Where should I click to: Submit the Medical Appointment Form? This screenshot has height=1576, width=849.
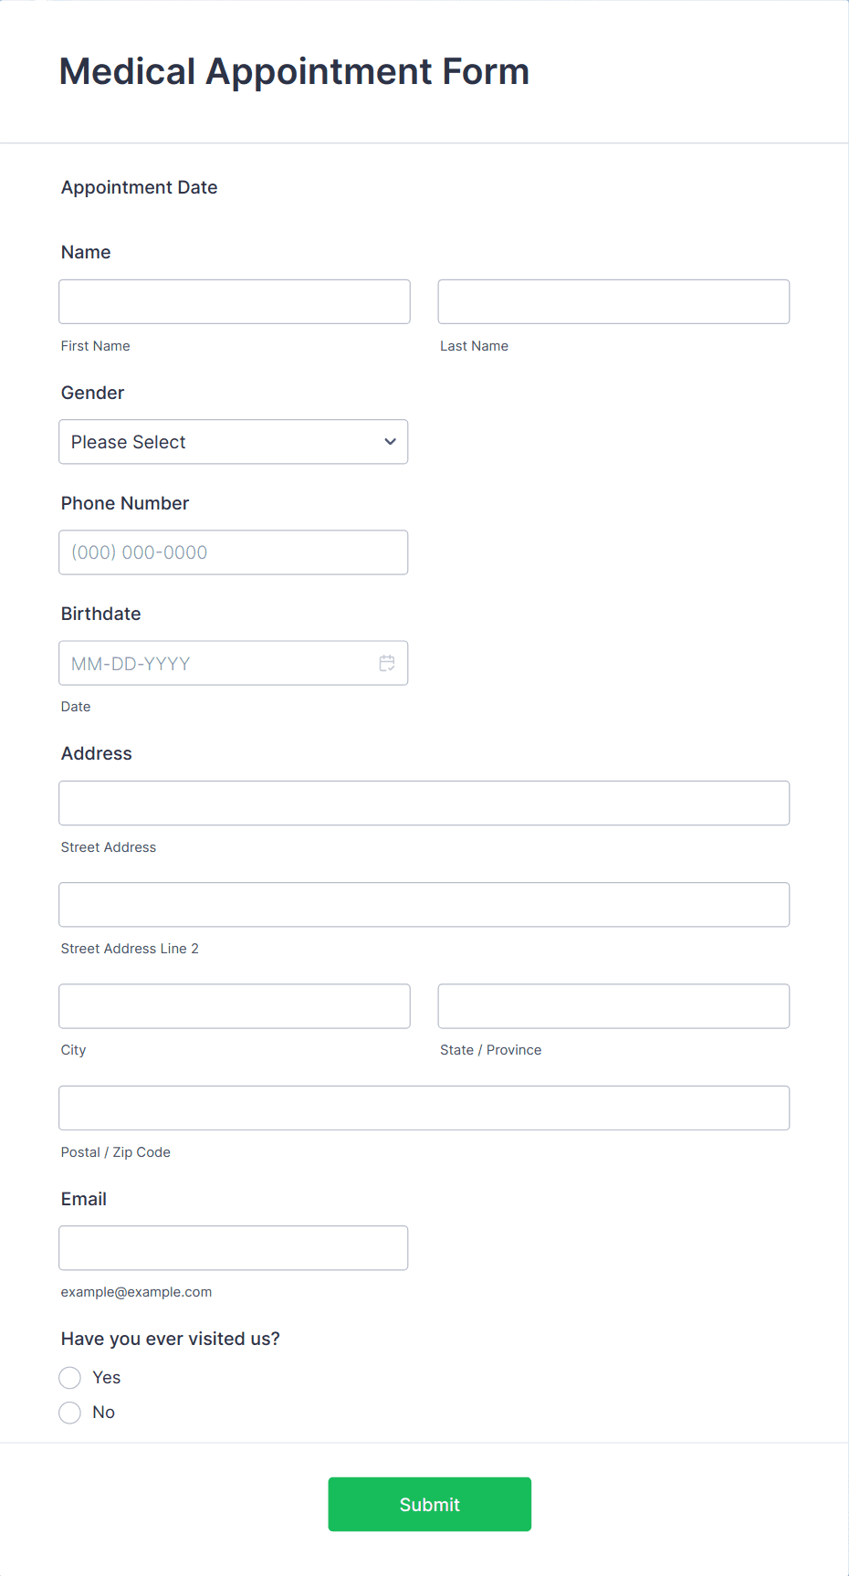click(x=429, y=1504)
